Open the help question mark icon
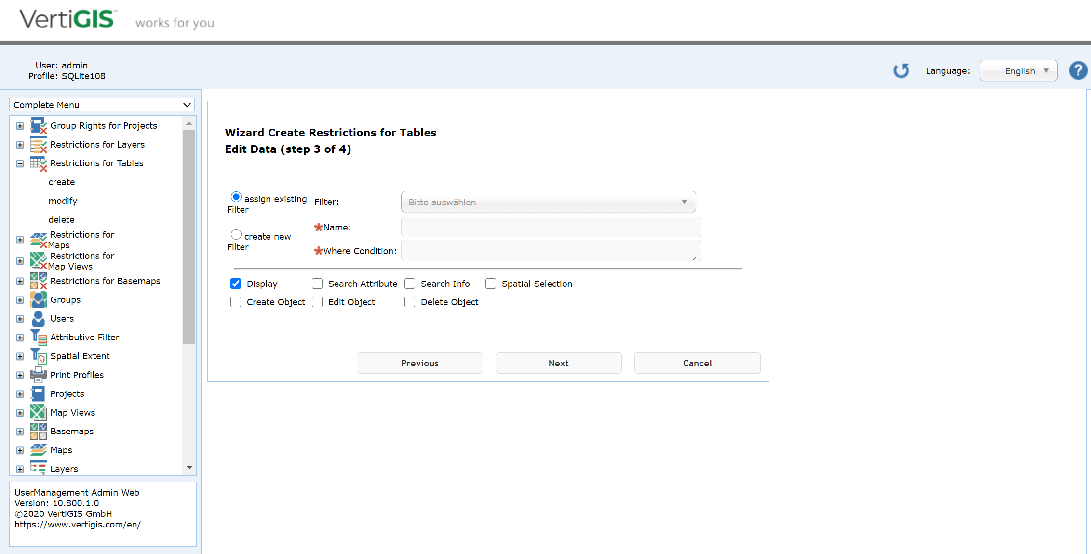 [1078, 70]
